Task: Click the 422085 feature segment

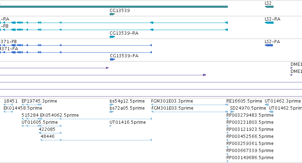Action: (x=50, y=133)
